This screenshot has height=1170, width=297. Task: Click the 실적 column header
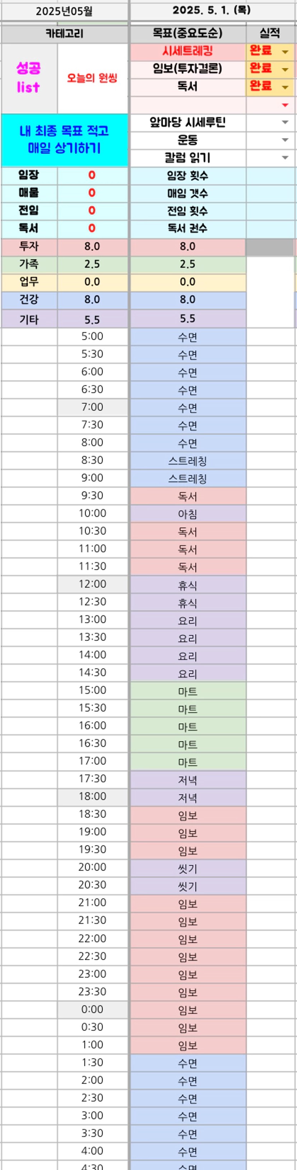pyautogui.click(x=270, y=33)
